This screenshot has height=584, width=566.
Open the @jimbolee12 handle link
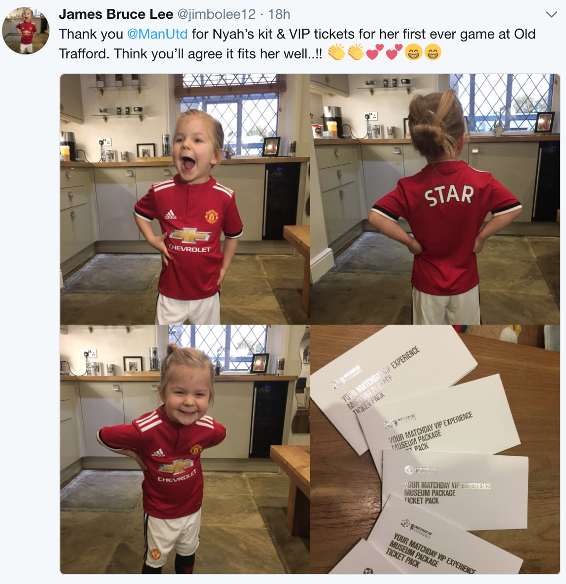(x=216, y=14)
